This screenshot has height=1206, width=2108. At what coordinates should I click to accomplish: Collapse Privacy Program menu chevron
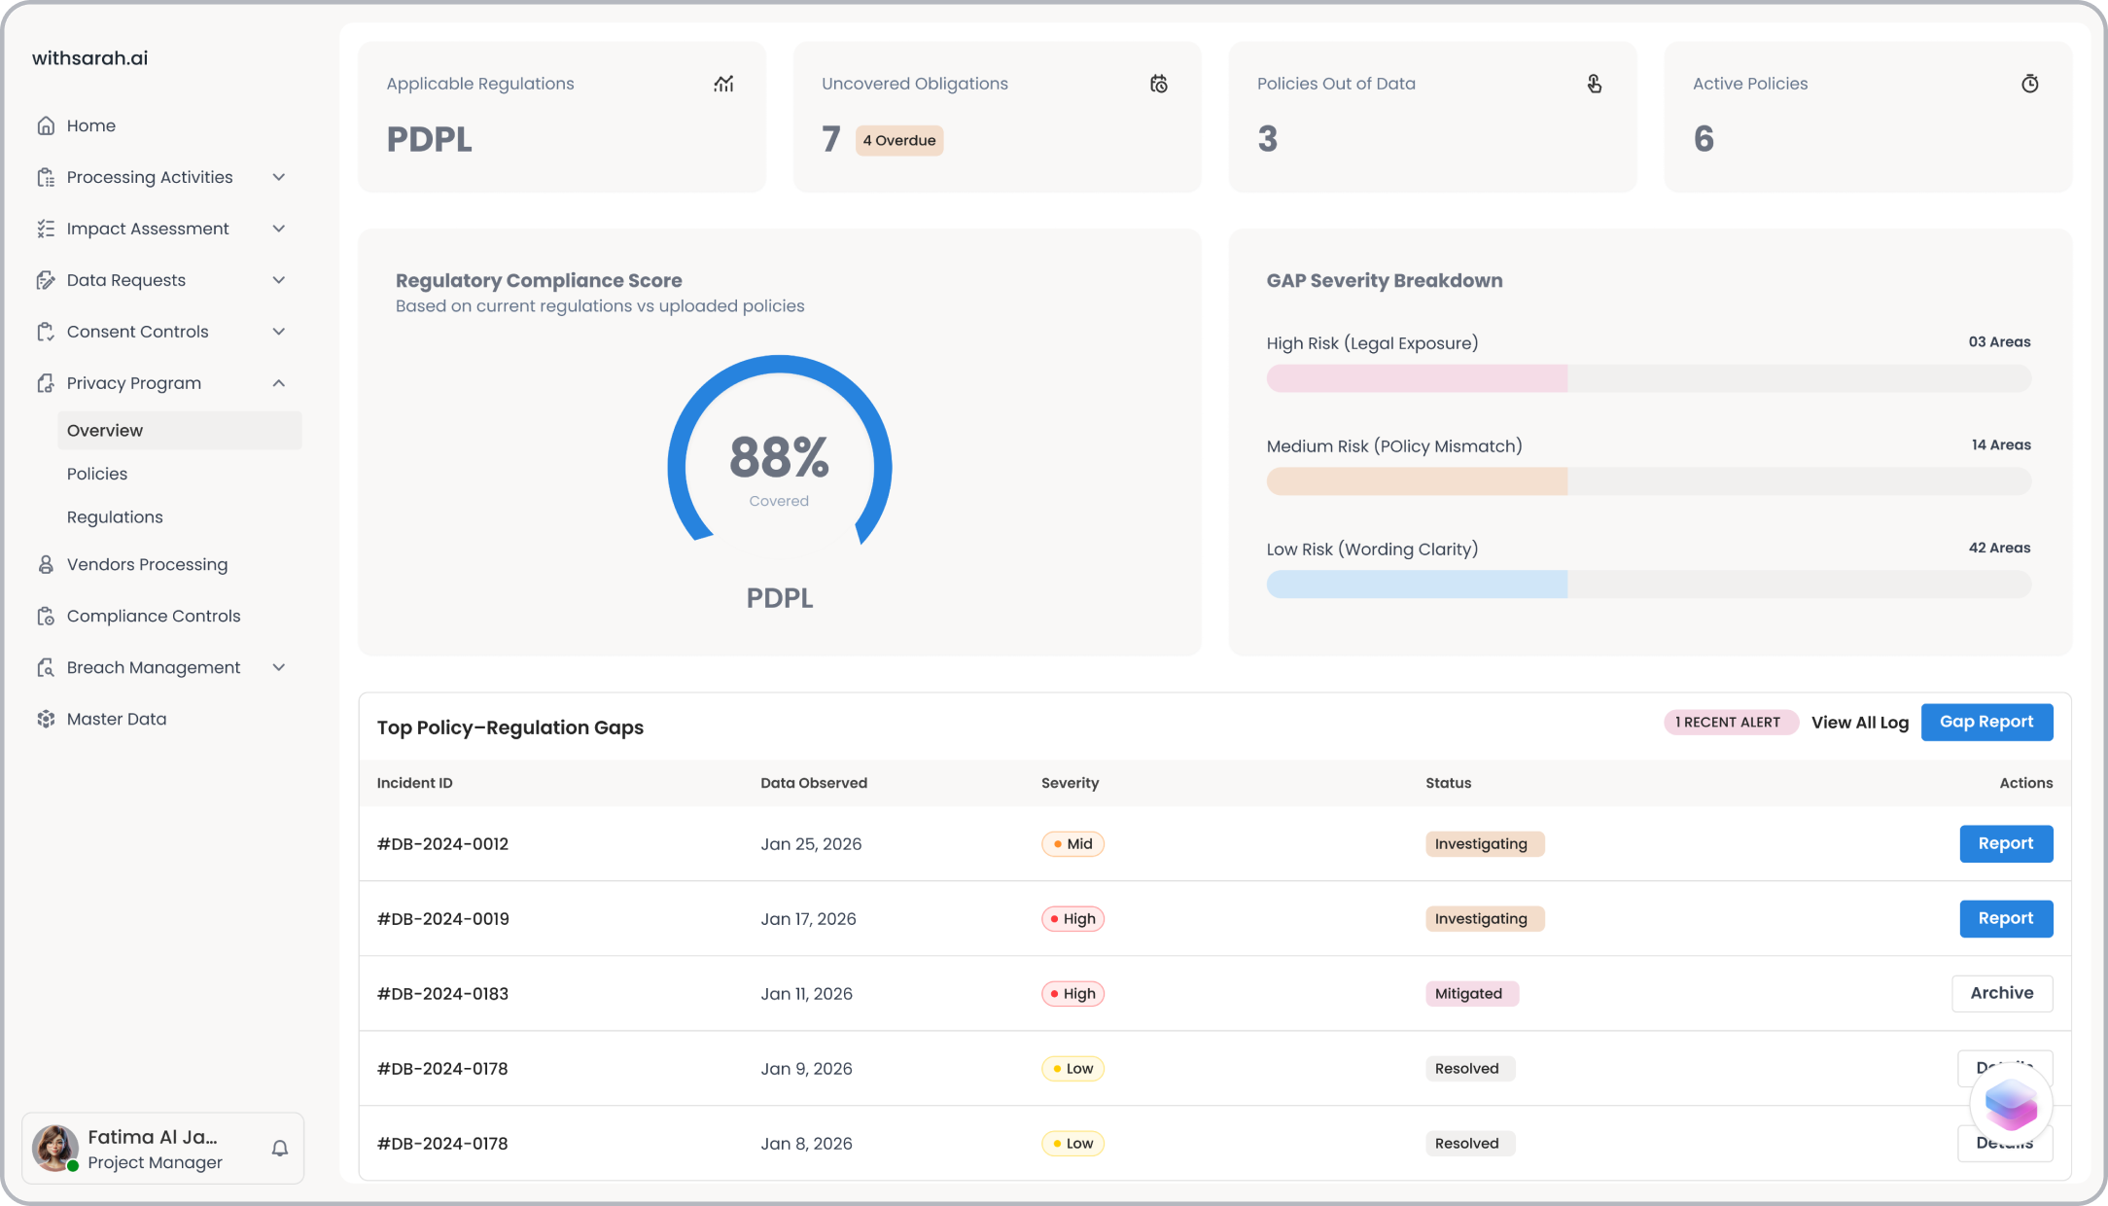(x=279, y=383)
